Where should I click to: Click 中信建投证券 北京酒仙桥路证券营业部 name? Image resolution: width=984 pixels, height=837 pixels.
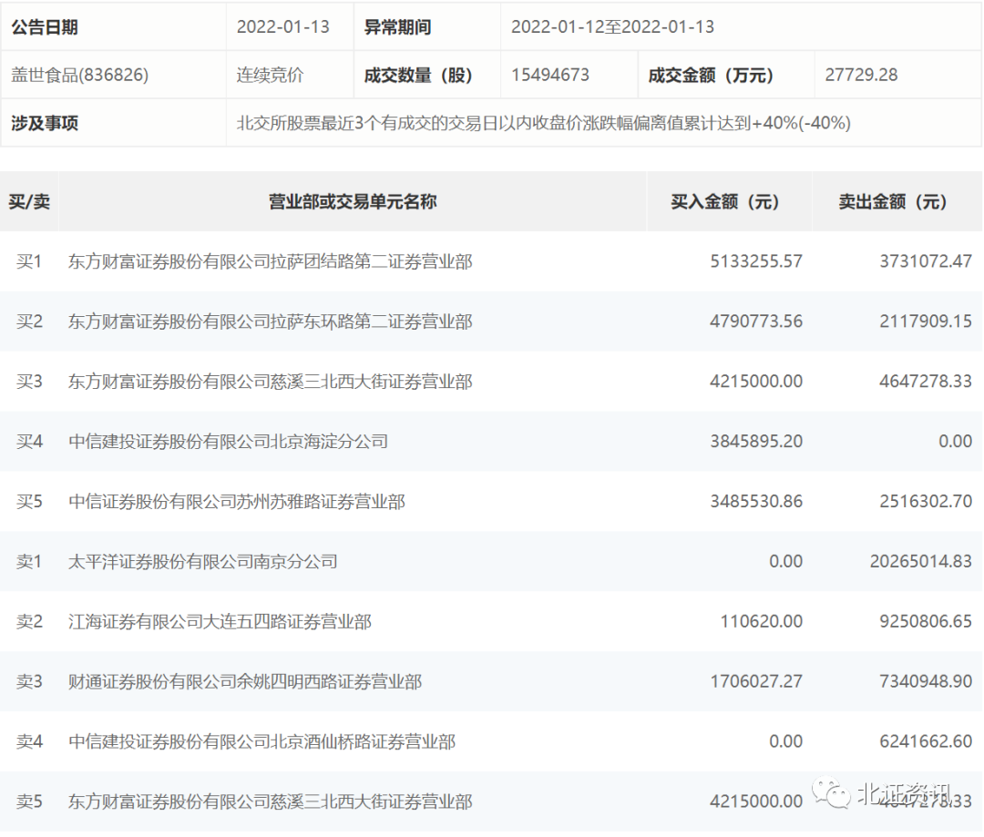pos(261,741)
